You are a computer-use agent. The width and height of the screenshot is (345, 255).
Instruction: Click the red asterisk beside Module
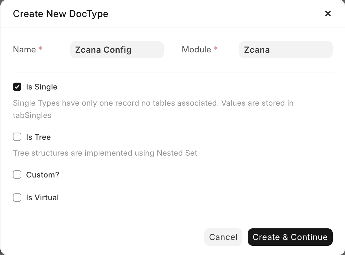tap(215, 49)
